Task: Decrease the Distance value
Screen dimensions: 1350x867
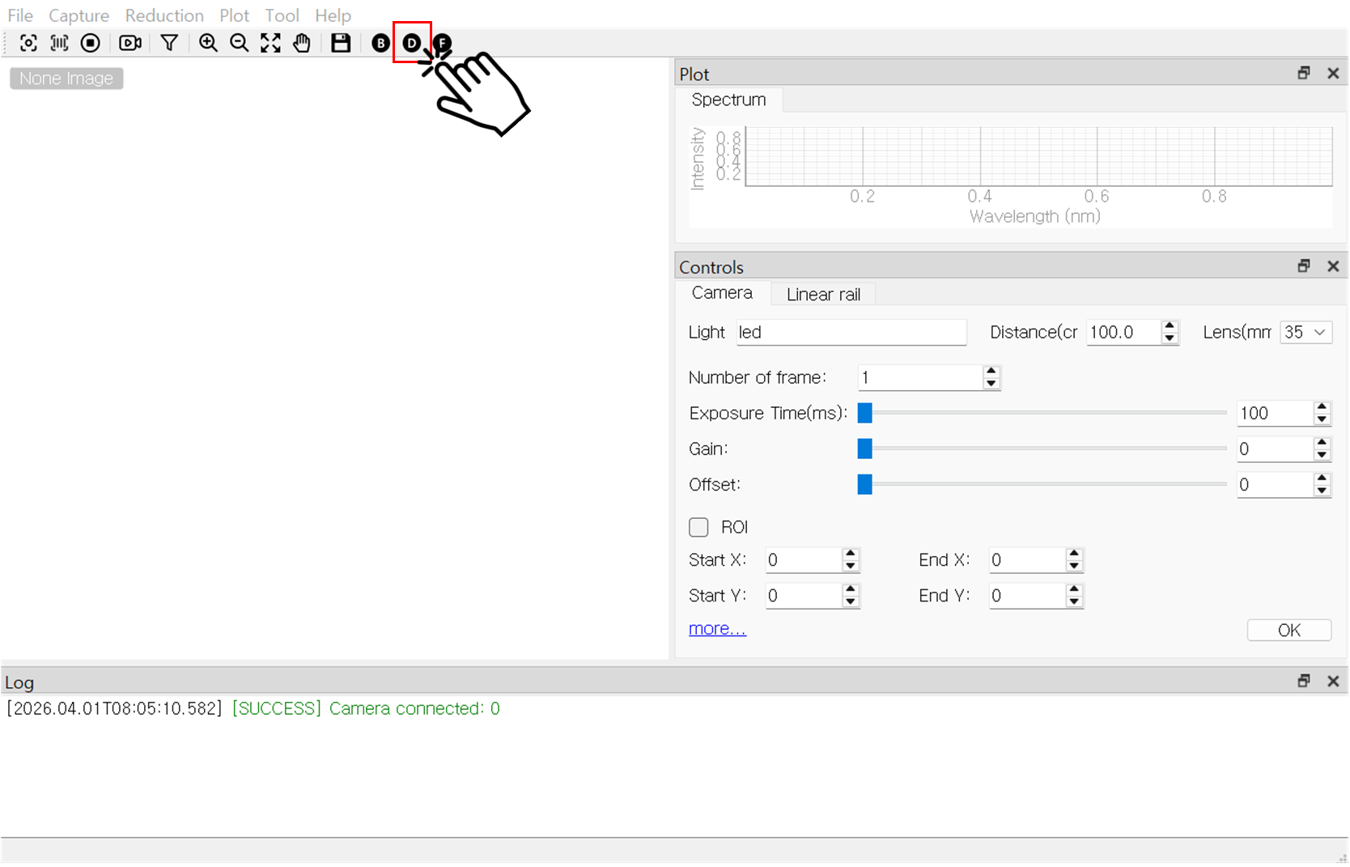Action: click(1169, 338)
